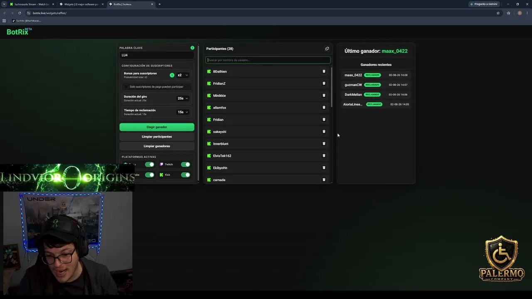Close the Widgets tab
Screen dimensions: 532x299
tap(102, 4)
